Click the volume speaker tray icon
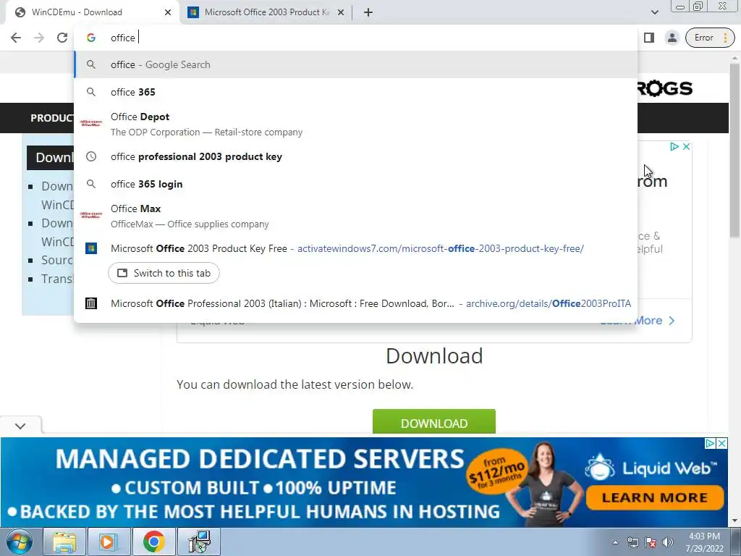Screen dimensions: 741x556 pos(668,542)
